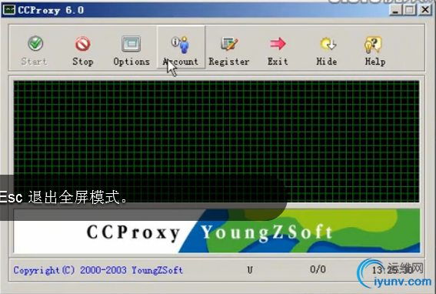
Task: Click the CCProxy YoungZSoft banner
Action: click(217, 231)
